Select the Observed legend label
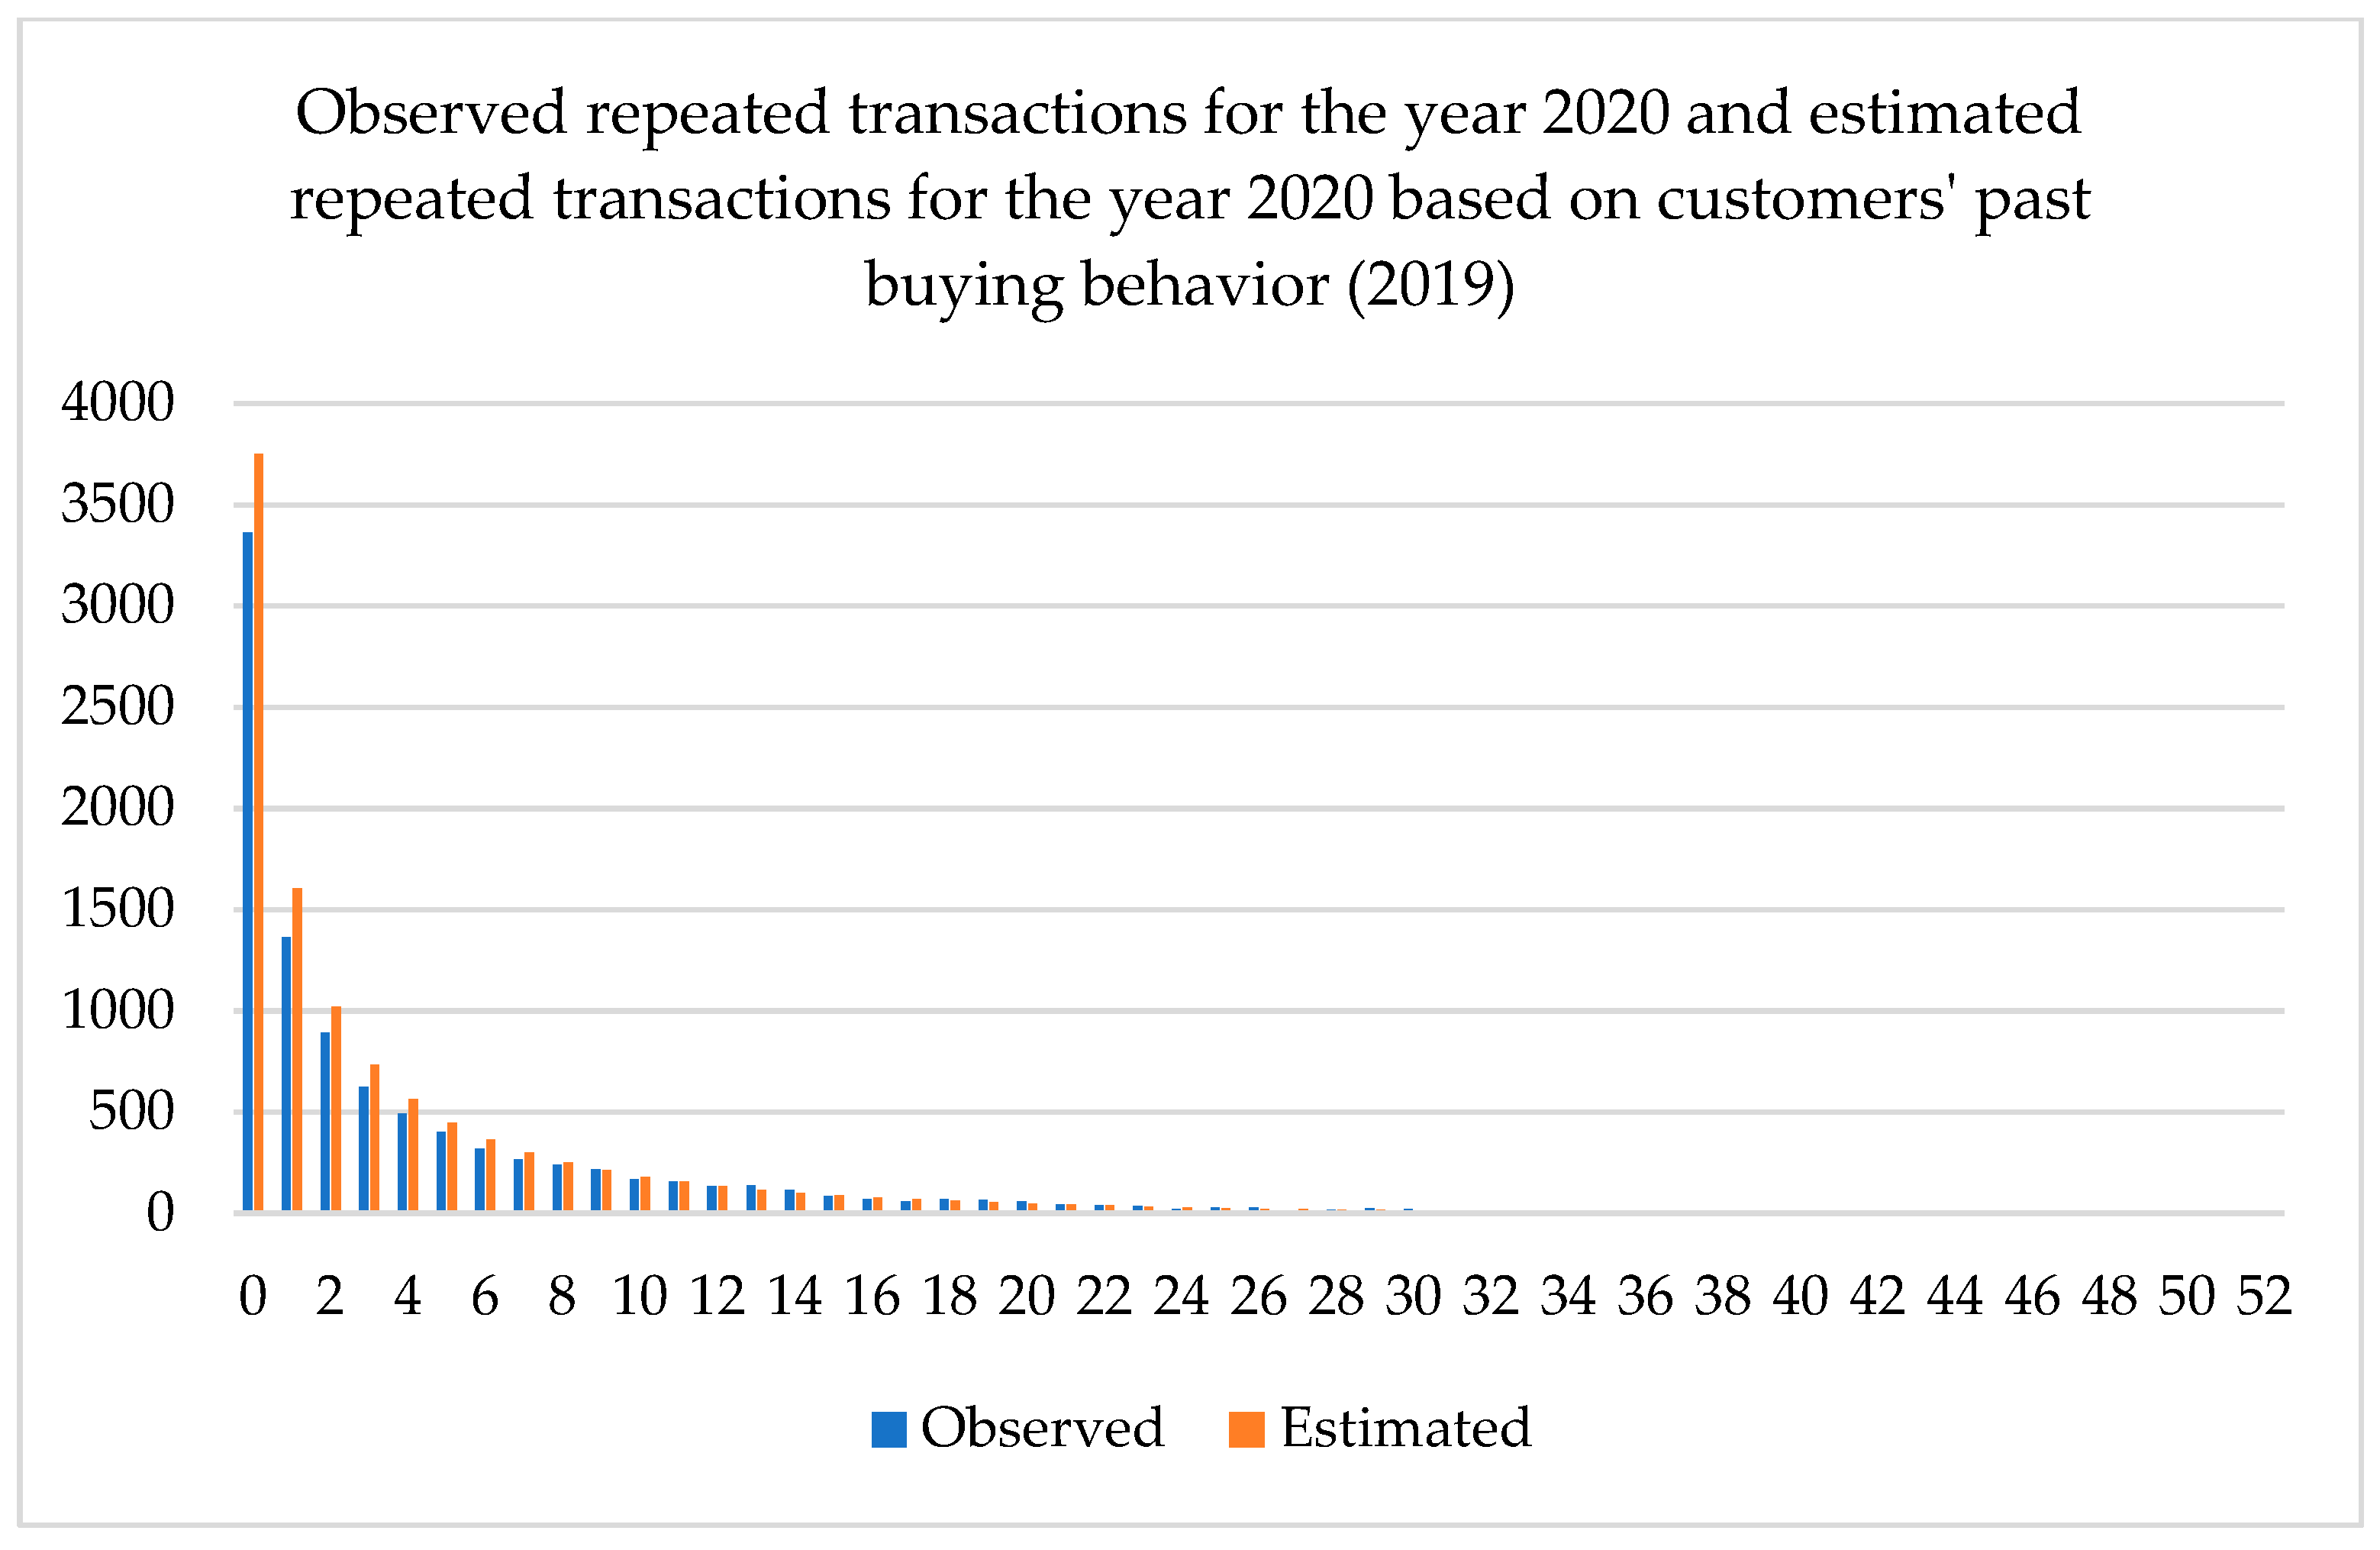The image size is (2380, 1550). (1042, 1428)
